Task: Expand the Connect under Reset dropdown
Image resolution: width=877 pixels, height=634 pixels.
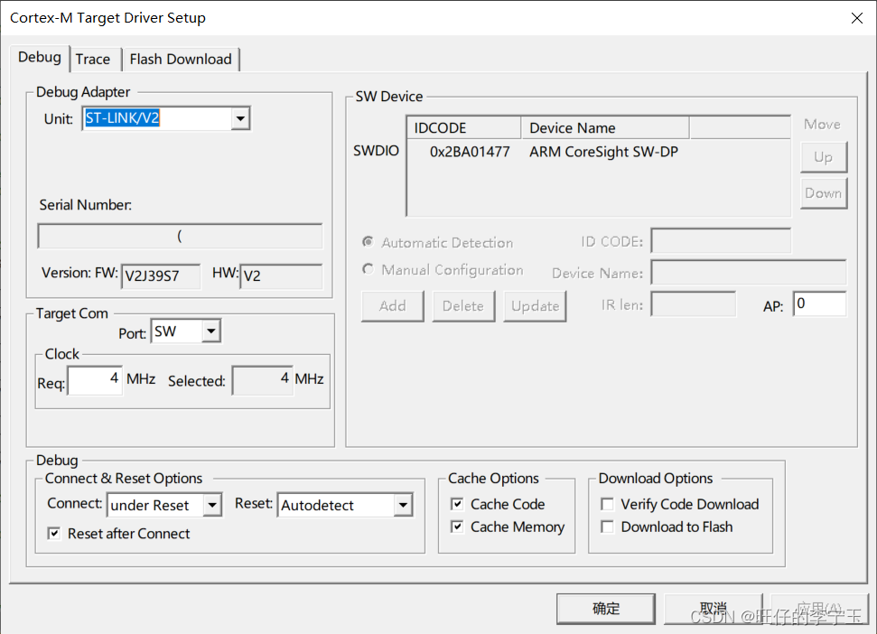Action: (212, 506)
